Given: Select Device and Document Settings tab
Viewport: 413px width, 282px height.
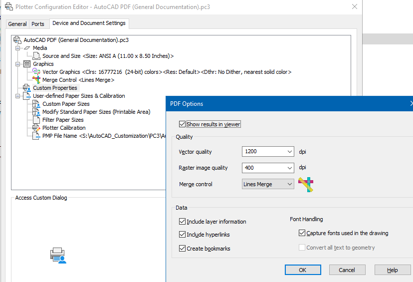Looking at the screenshot, I should click(x=89, y=23).
